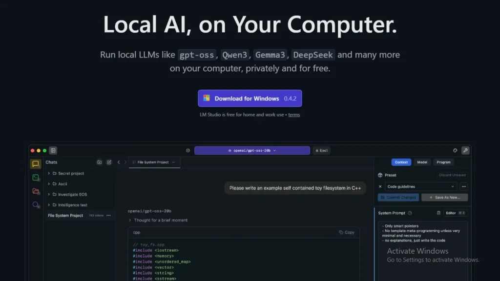Open the red My Models folder icon

pyautogui.click(x=35, y=191)
